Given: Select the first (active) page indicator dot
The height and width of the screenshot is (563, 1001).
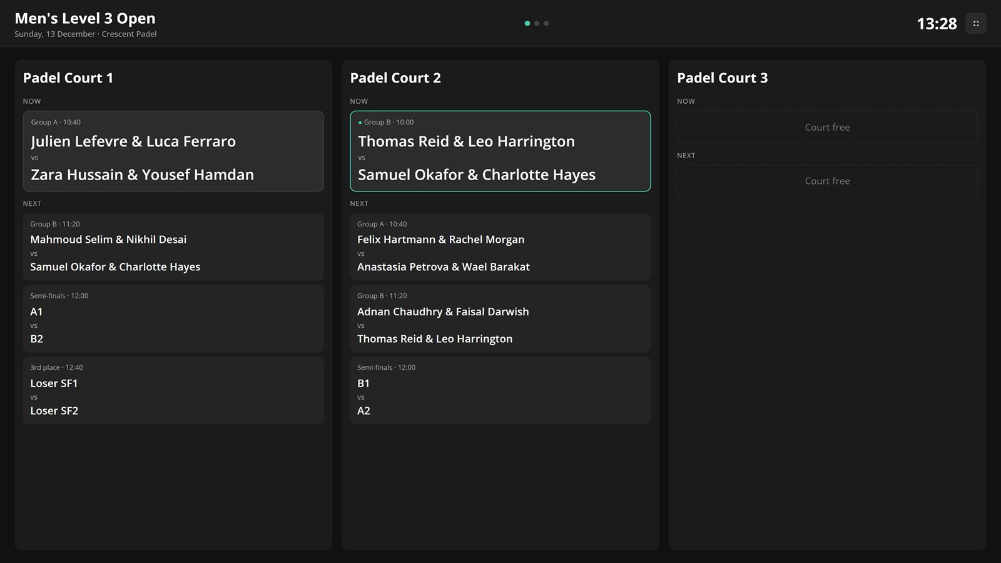Looking at the screenshot, I should [x=527, y=24].
